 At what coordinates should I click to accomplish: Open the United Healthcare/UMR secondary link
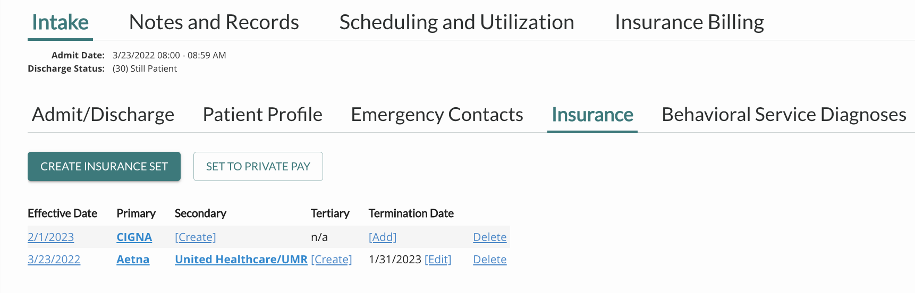[x=241, y=260]
